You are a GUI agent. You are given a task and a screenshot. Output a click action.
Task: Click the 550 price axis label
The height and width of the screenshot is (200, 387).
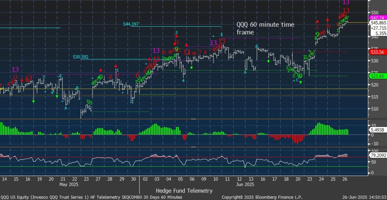click(x=375, y=13)
